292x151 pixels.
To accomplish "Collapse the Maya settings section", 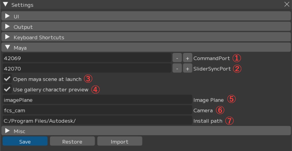I will click(x=8, y=48).
